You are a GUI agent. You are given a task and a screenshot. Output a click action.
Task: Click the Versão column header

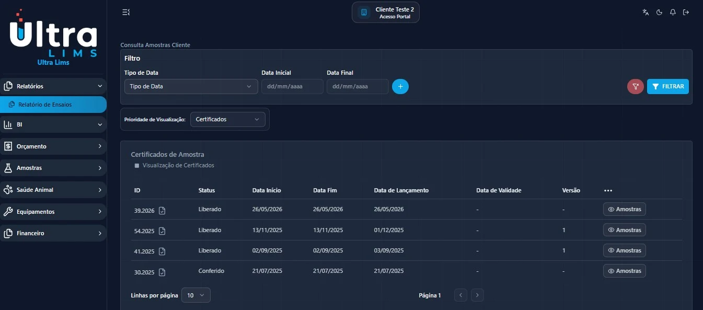click(571, 190)
